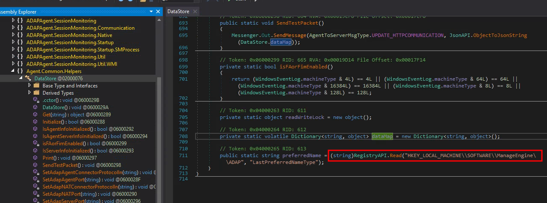This screenshot has height=203, width=547.
Task: Select SetAdapAgentPort(string) method row
Action: pos(92,179)
